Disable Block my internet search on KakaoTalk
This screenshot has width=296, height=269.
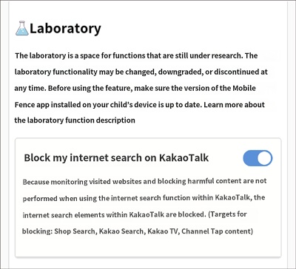[258, 158]
